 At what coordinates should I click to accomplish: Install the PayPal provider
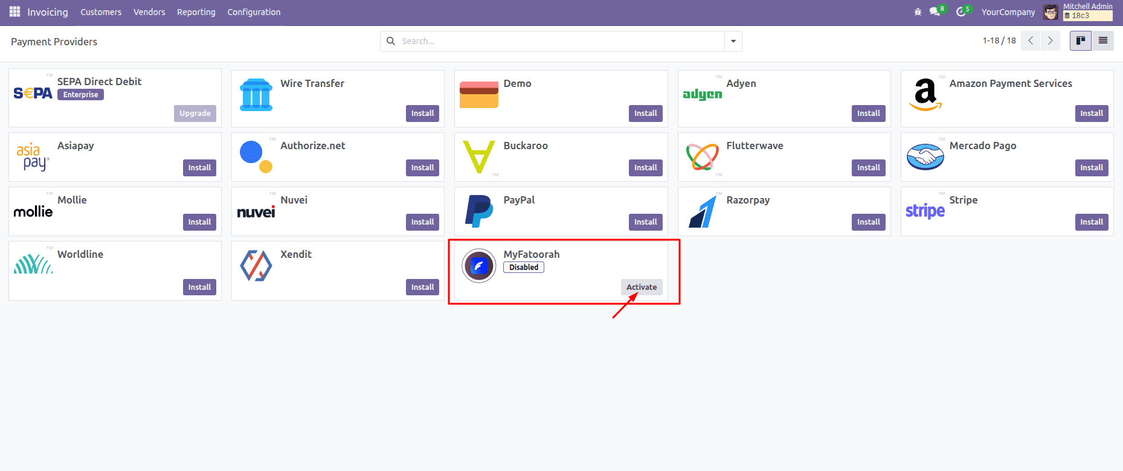coord(646,222)
